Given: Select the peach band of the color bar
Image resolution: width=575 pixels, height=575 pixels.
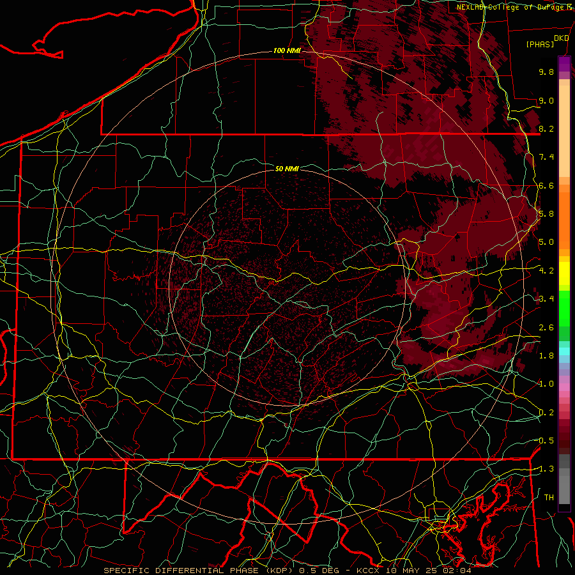Looking at the screenshot, I should click(x=564, y=131).
